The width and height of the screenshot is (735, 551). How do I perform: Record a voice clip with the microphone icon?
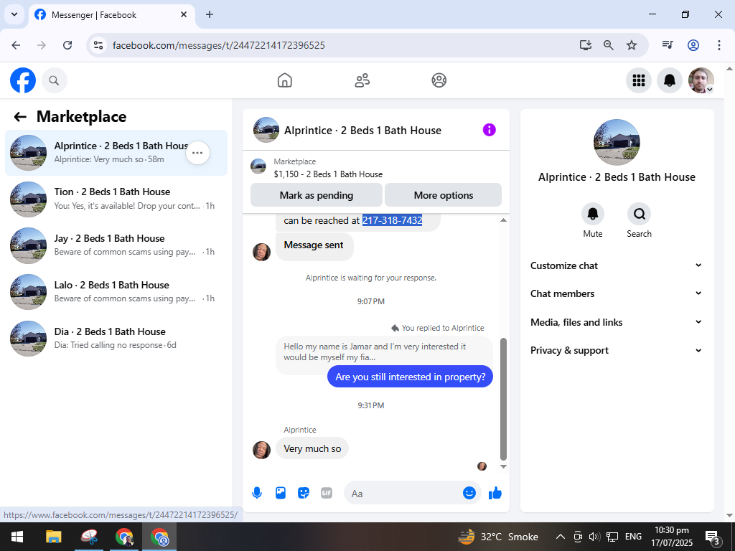pos(257,493)
